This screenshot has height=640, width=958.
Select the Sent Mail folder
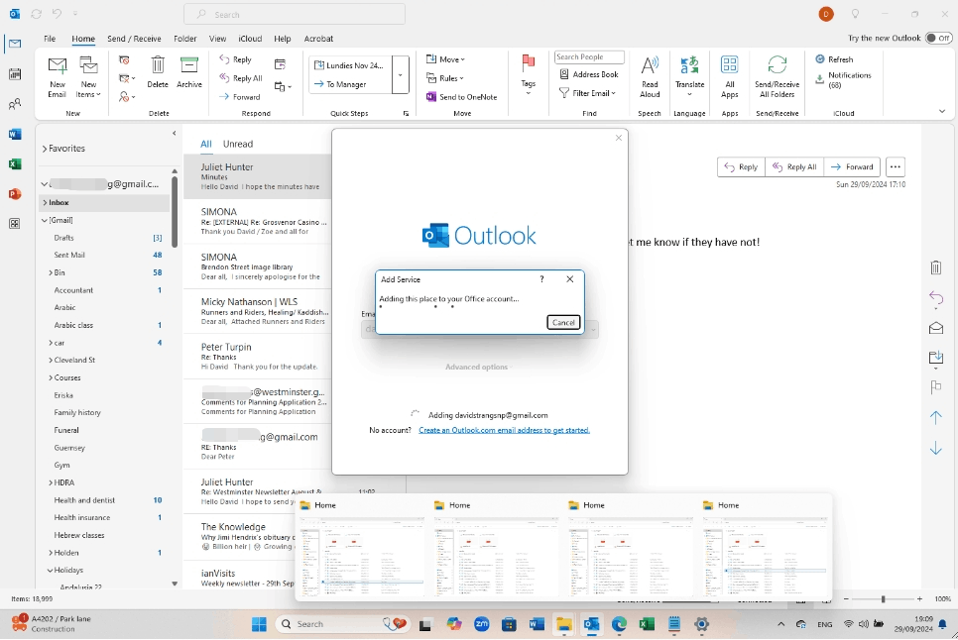tap(104, 255)
